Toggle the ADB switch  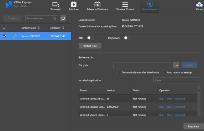pos(91,38)
